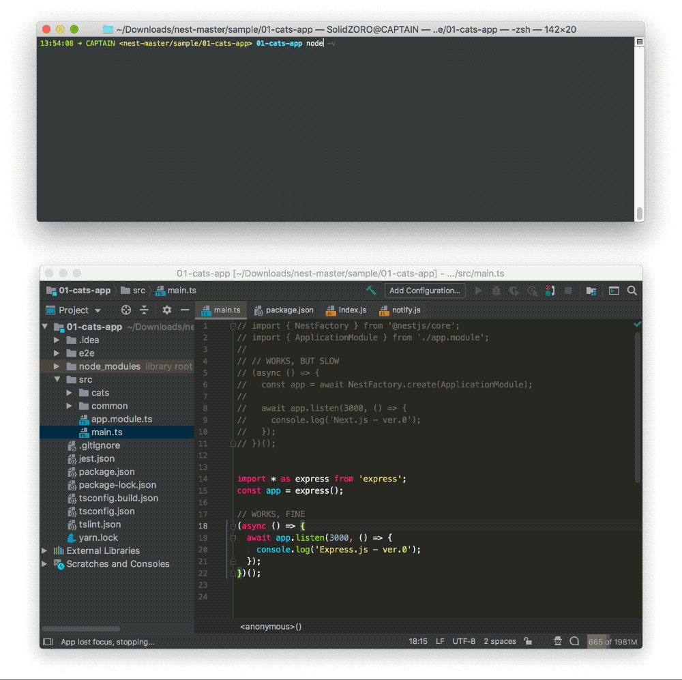Image resolution: width=682 pixels, height=680 pixels.
Task: Click the Project panel horizontal scrollbar
Action: [x=81, y=629]
